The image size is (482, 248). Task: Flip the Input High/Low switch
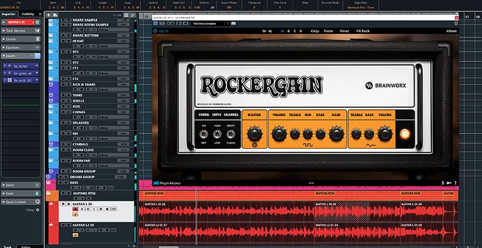[x=217, y=135]
